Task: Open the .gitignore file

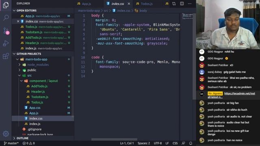Action: tap(34, 129)
